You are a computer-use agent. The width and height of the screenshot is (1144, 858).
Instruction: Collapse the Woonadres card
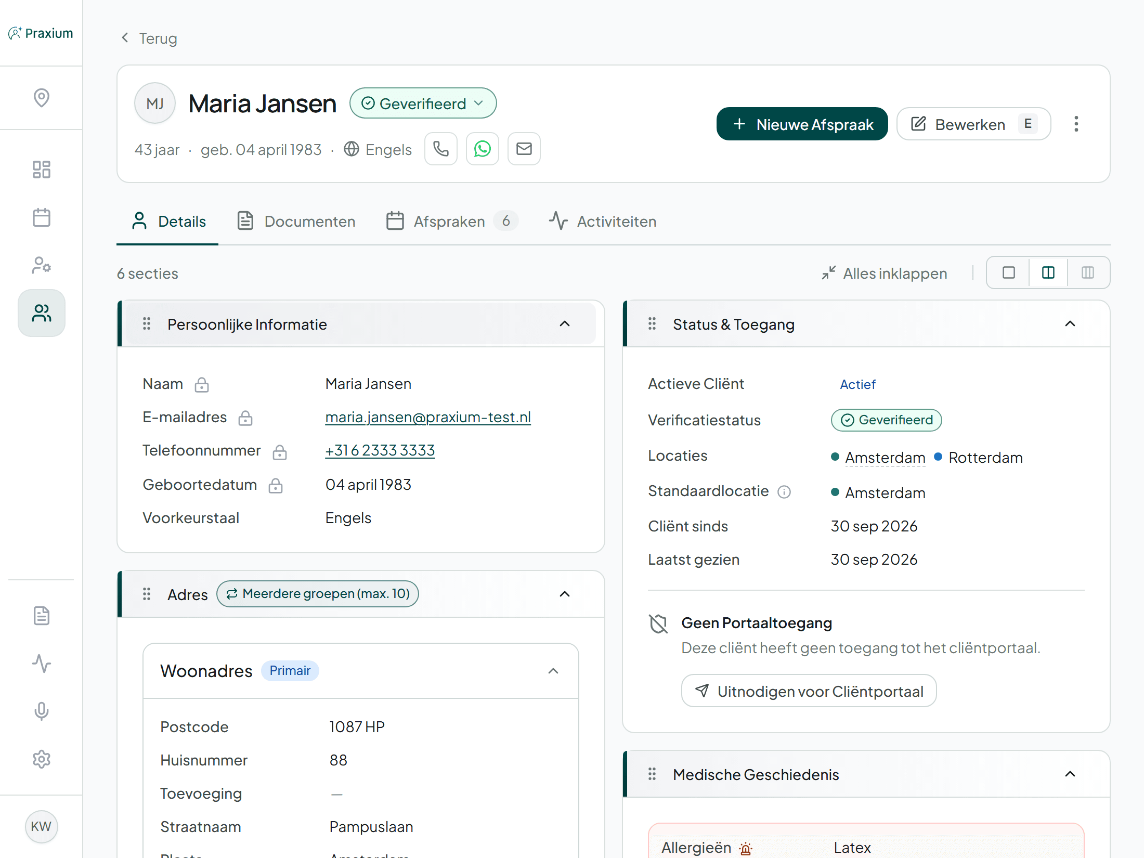[553, 671]
